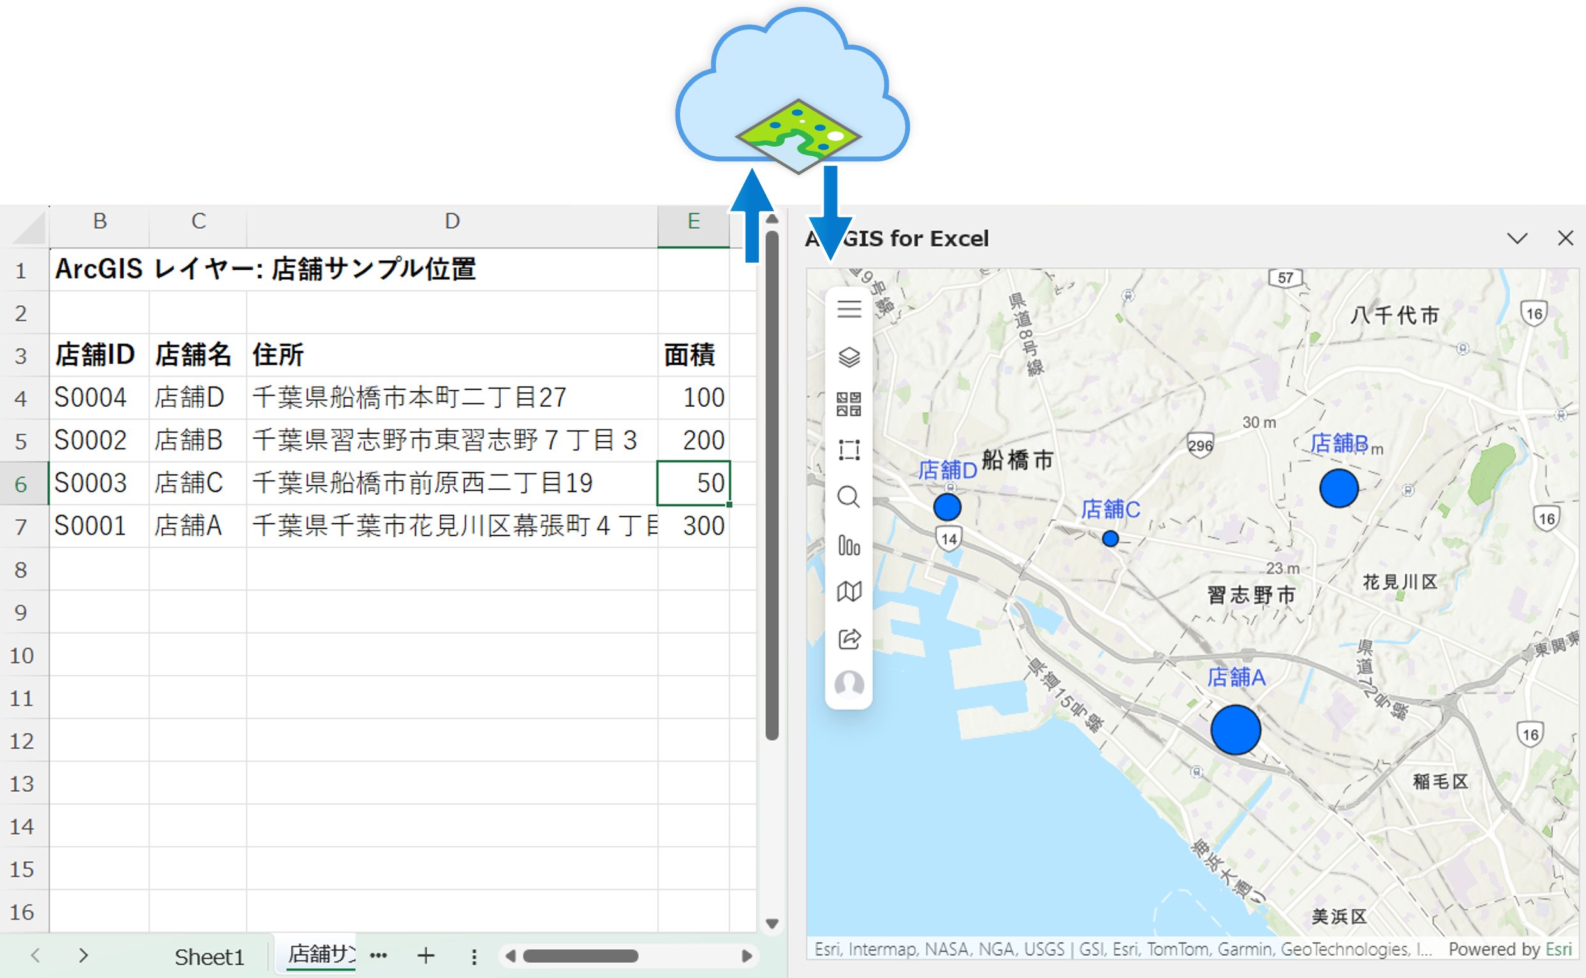Select cell 店舗C in column C
Screen dimensions: 1586x978
coord(197,483)
